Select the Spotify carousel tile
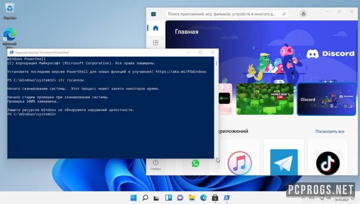Viewport: 360px width, 204px height. pos(225,99)
